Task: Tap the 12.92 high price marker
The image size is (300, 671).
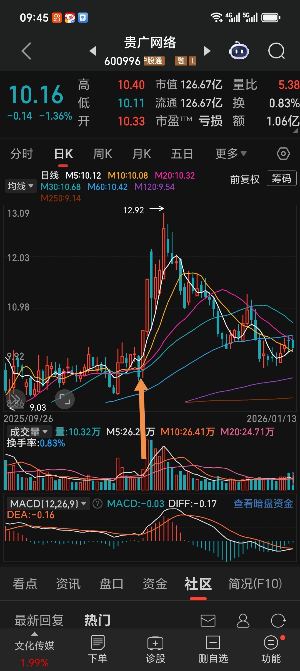Action: (134, 210)
